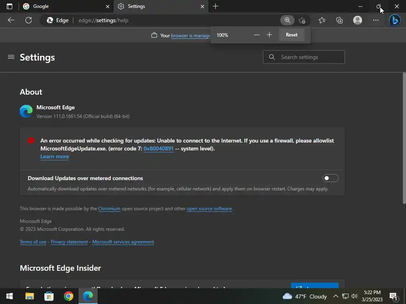The height and width of the screenshot is (304, 406).
Task: Click the Microsoft Edge logo icon
Action: click(26, 111)
